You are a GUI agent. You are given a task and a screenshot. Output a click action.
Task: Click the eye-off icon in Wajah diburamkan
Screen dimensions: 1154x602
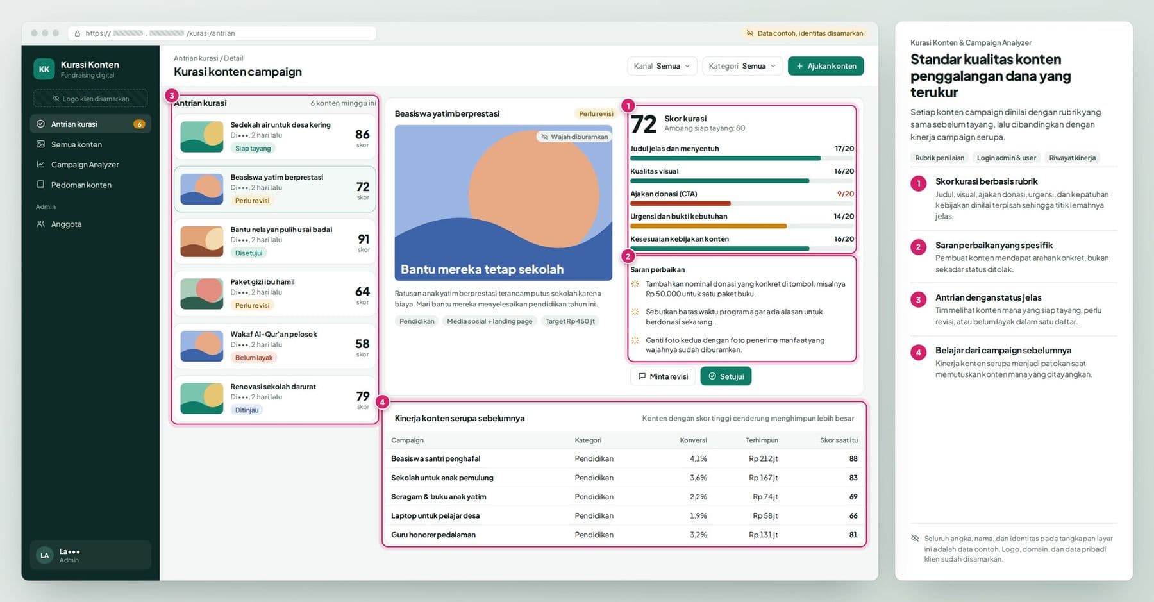[544, 137]
